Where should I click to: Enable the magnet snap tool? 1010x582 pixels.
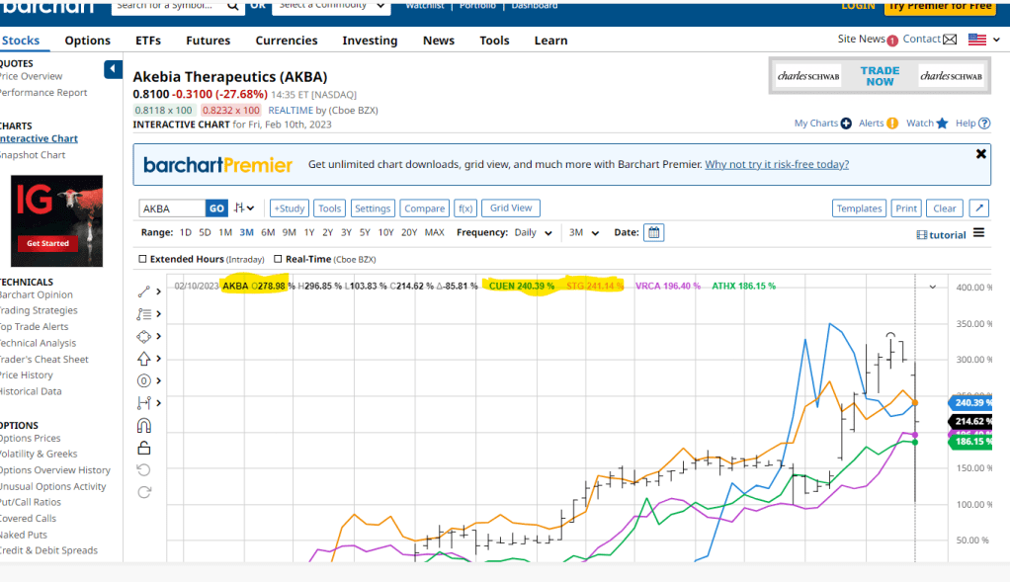(x=144, y=426)
